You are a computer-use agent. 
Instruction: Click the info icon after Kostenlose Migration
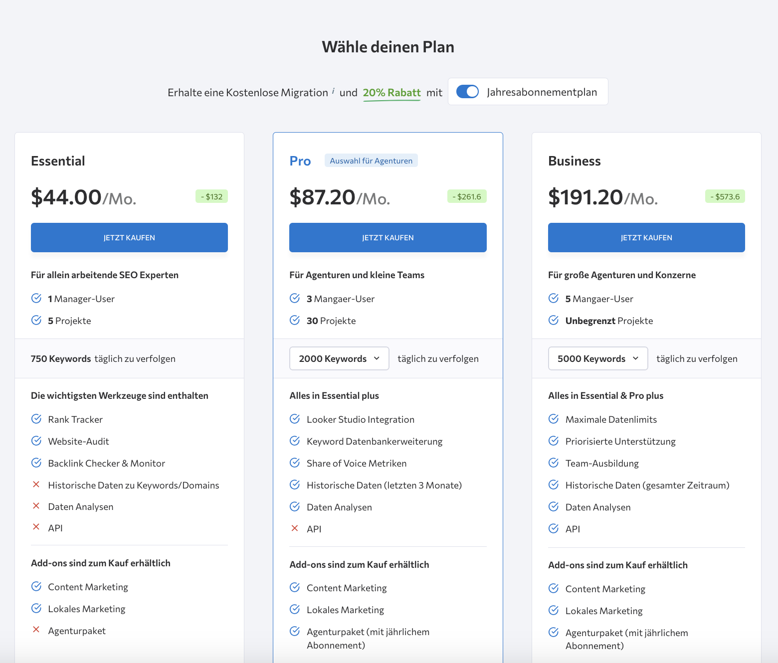point(333,90)
